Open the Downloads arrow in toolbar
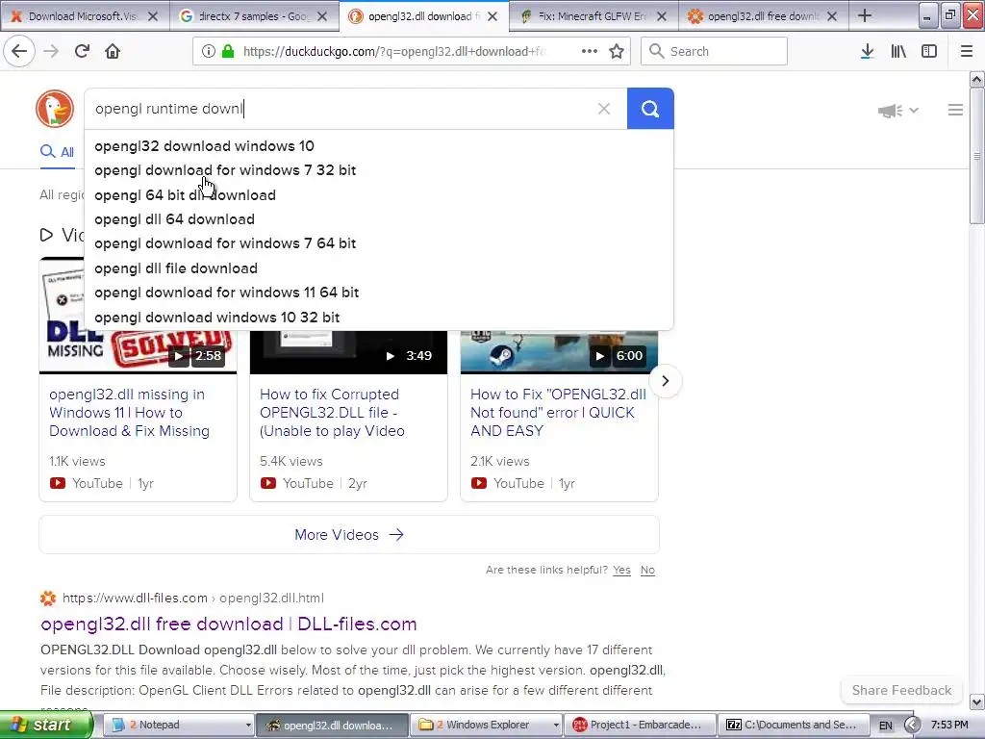The width and height of the screenshot is (985, 739). (x=867, y=52)
